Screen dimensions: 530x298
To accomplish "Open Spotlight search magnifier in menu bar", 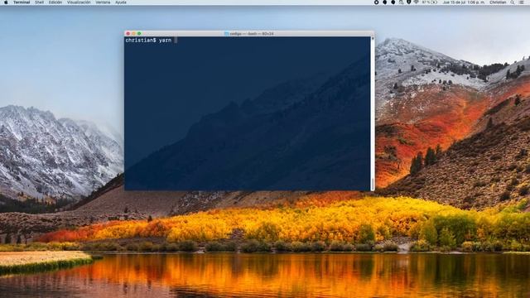I will [x=513, y=2].
